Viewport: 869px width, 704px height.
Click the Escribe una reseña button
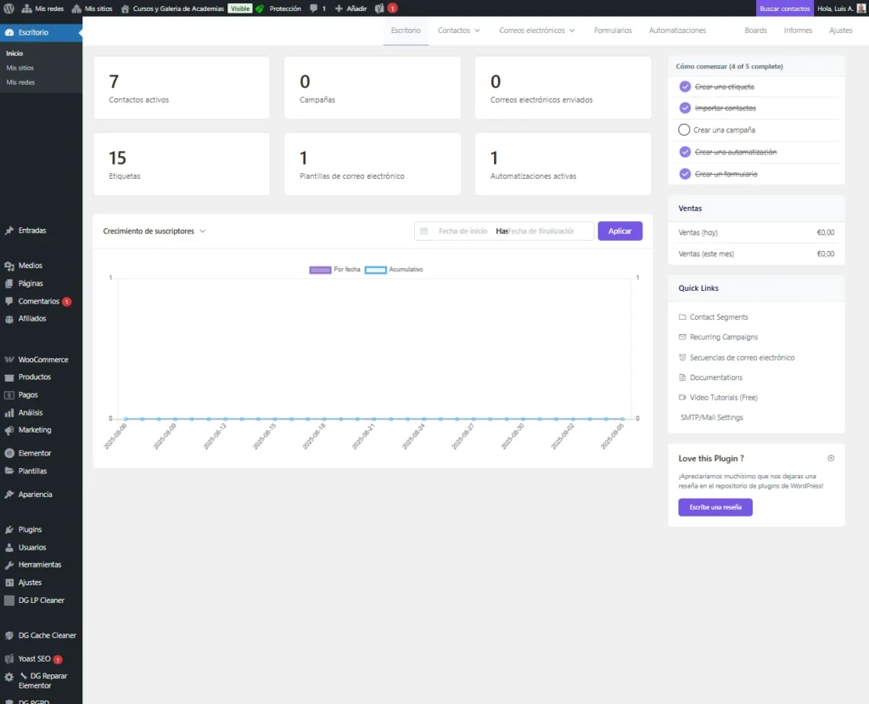(x=715, y=507)
